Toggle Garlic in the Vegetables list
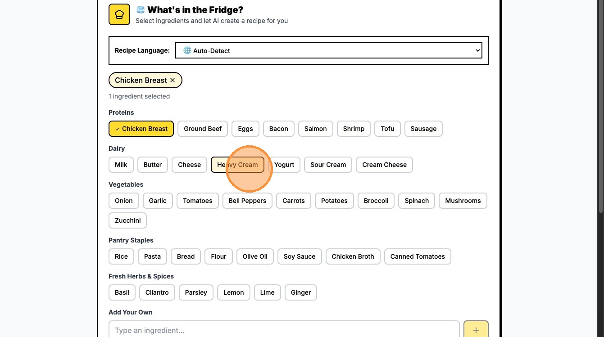 click(158, 201)
